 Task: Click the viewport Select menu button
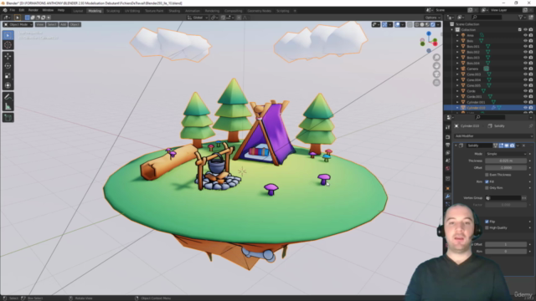click(52, 24)
